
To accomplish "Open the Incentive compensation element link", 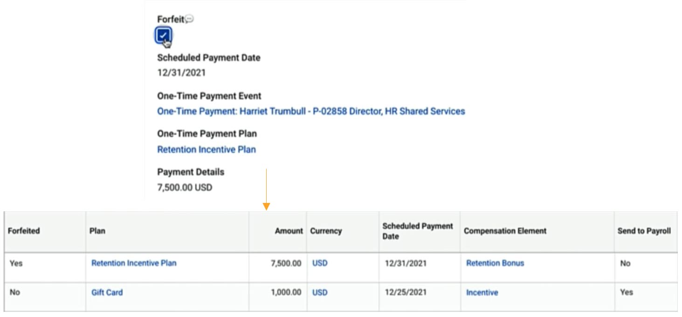I will click(482, 292).
